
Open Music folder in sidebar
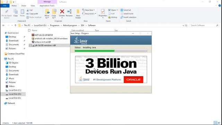click(11, 78)
